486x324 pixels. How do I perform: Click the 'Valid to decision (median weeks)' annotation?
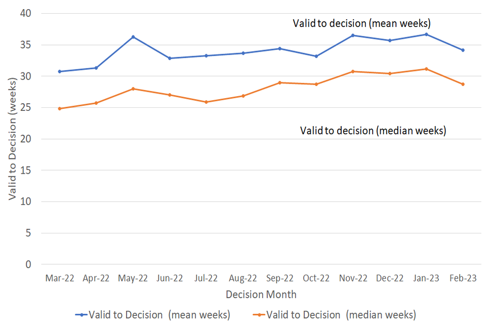373,130
